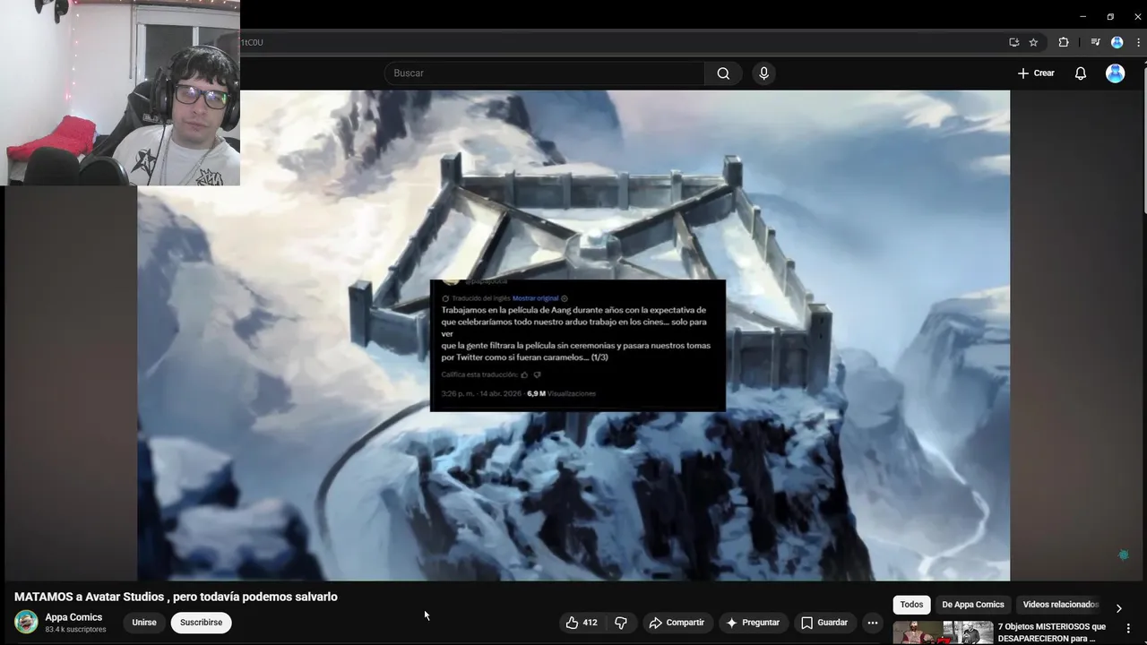Open options for 7 Objetos MISTERIOSOS video
This screenshot has width=1147, height=645.
coord(1129,628)
